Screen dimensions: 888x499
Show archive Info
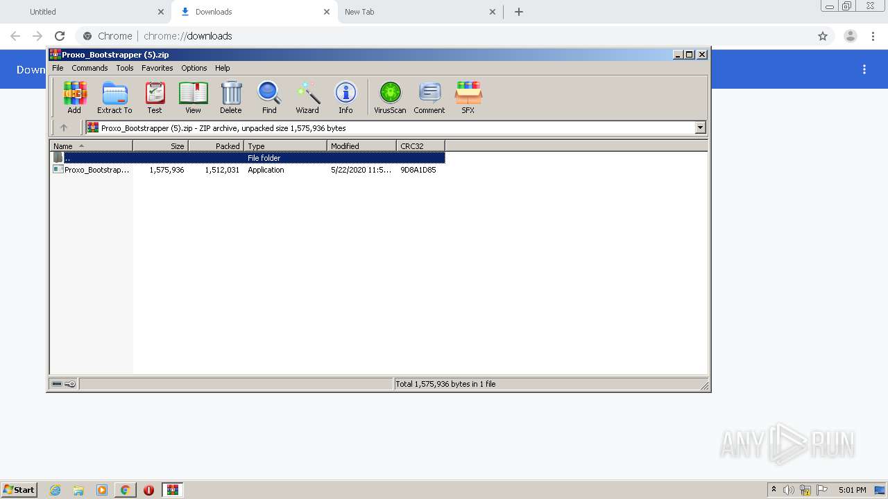click(x=345, y=97)
